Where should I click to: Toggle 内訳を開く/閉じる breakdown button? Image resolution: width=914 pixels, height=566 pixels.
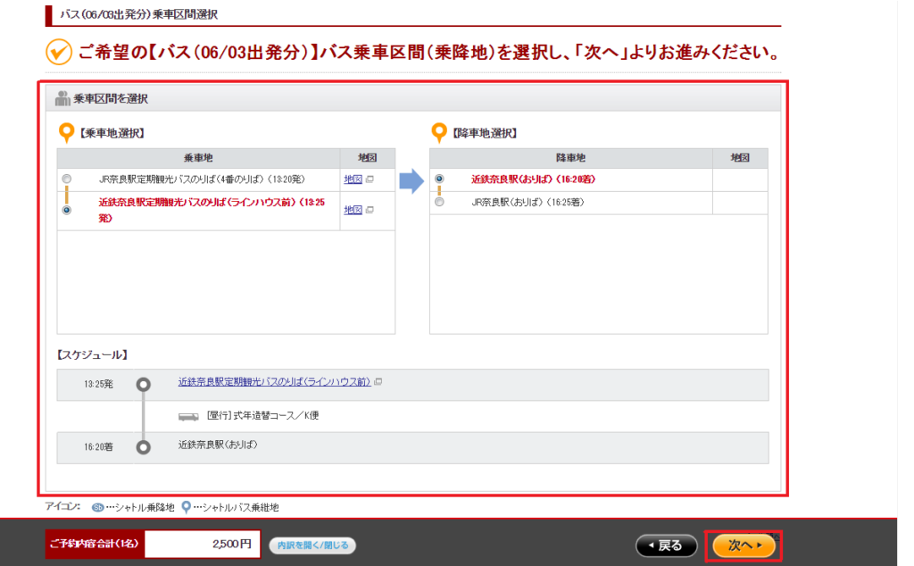[x=312, y=545]
